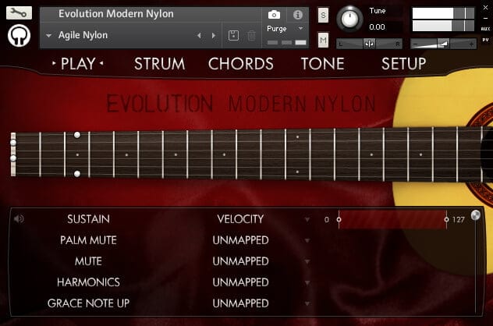Screen dimensions: 493x326
Task: Select the GRACE NOTE UP articulation
Action: coord(88,303)
